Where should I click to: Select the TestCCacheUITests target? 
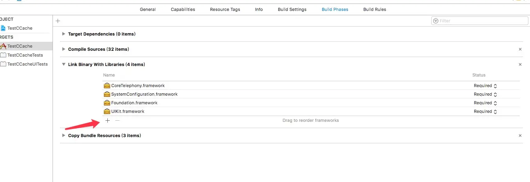click(27, 64)
